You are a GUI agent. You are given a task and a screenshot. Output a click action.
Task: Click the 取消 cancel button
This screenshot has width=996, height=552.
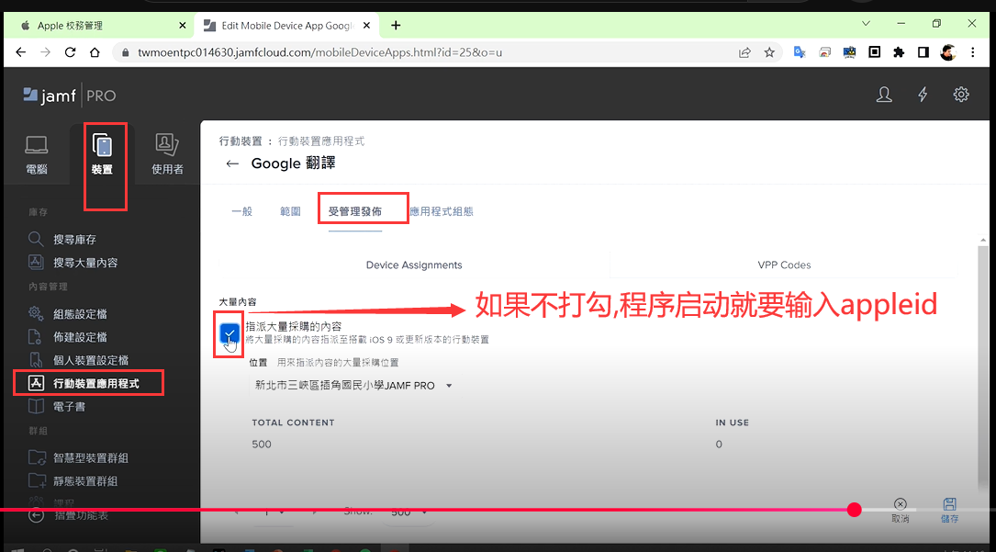[x=901, y=510]
